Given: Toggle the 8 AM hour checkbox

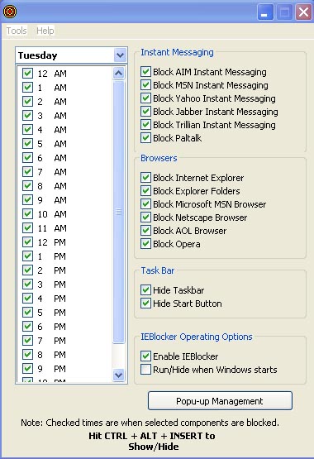Looking at the screenshot, I should [x=27, y=185].
